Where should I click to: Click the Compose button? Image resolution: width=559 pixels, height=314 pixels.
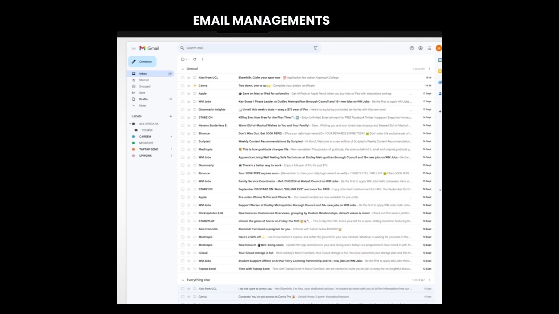coord(142,62)
